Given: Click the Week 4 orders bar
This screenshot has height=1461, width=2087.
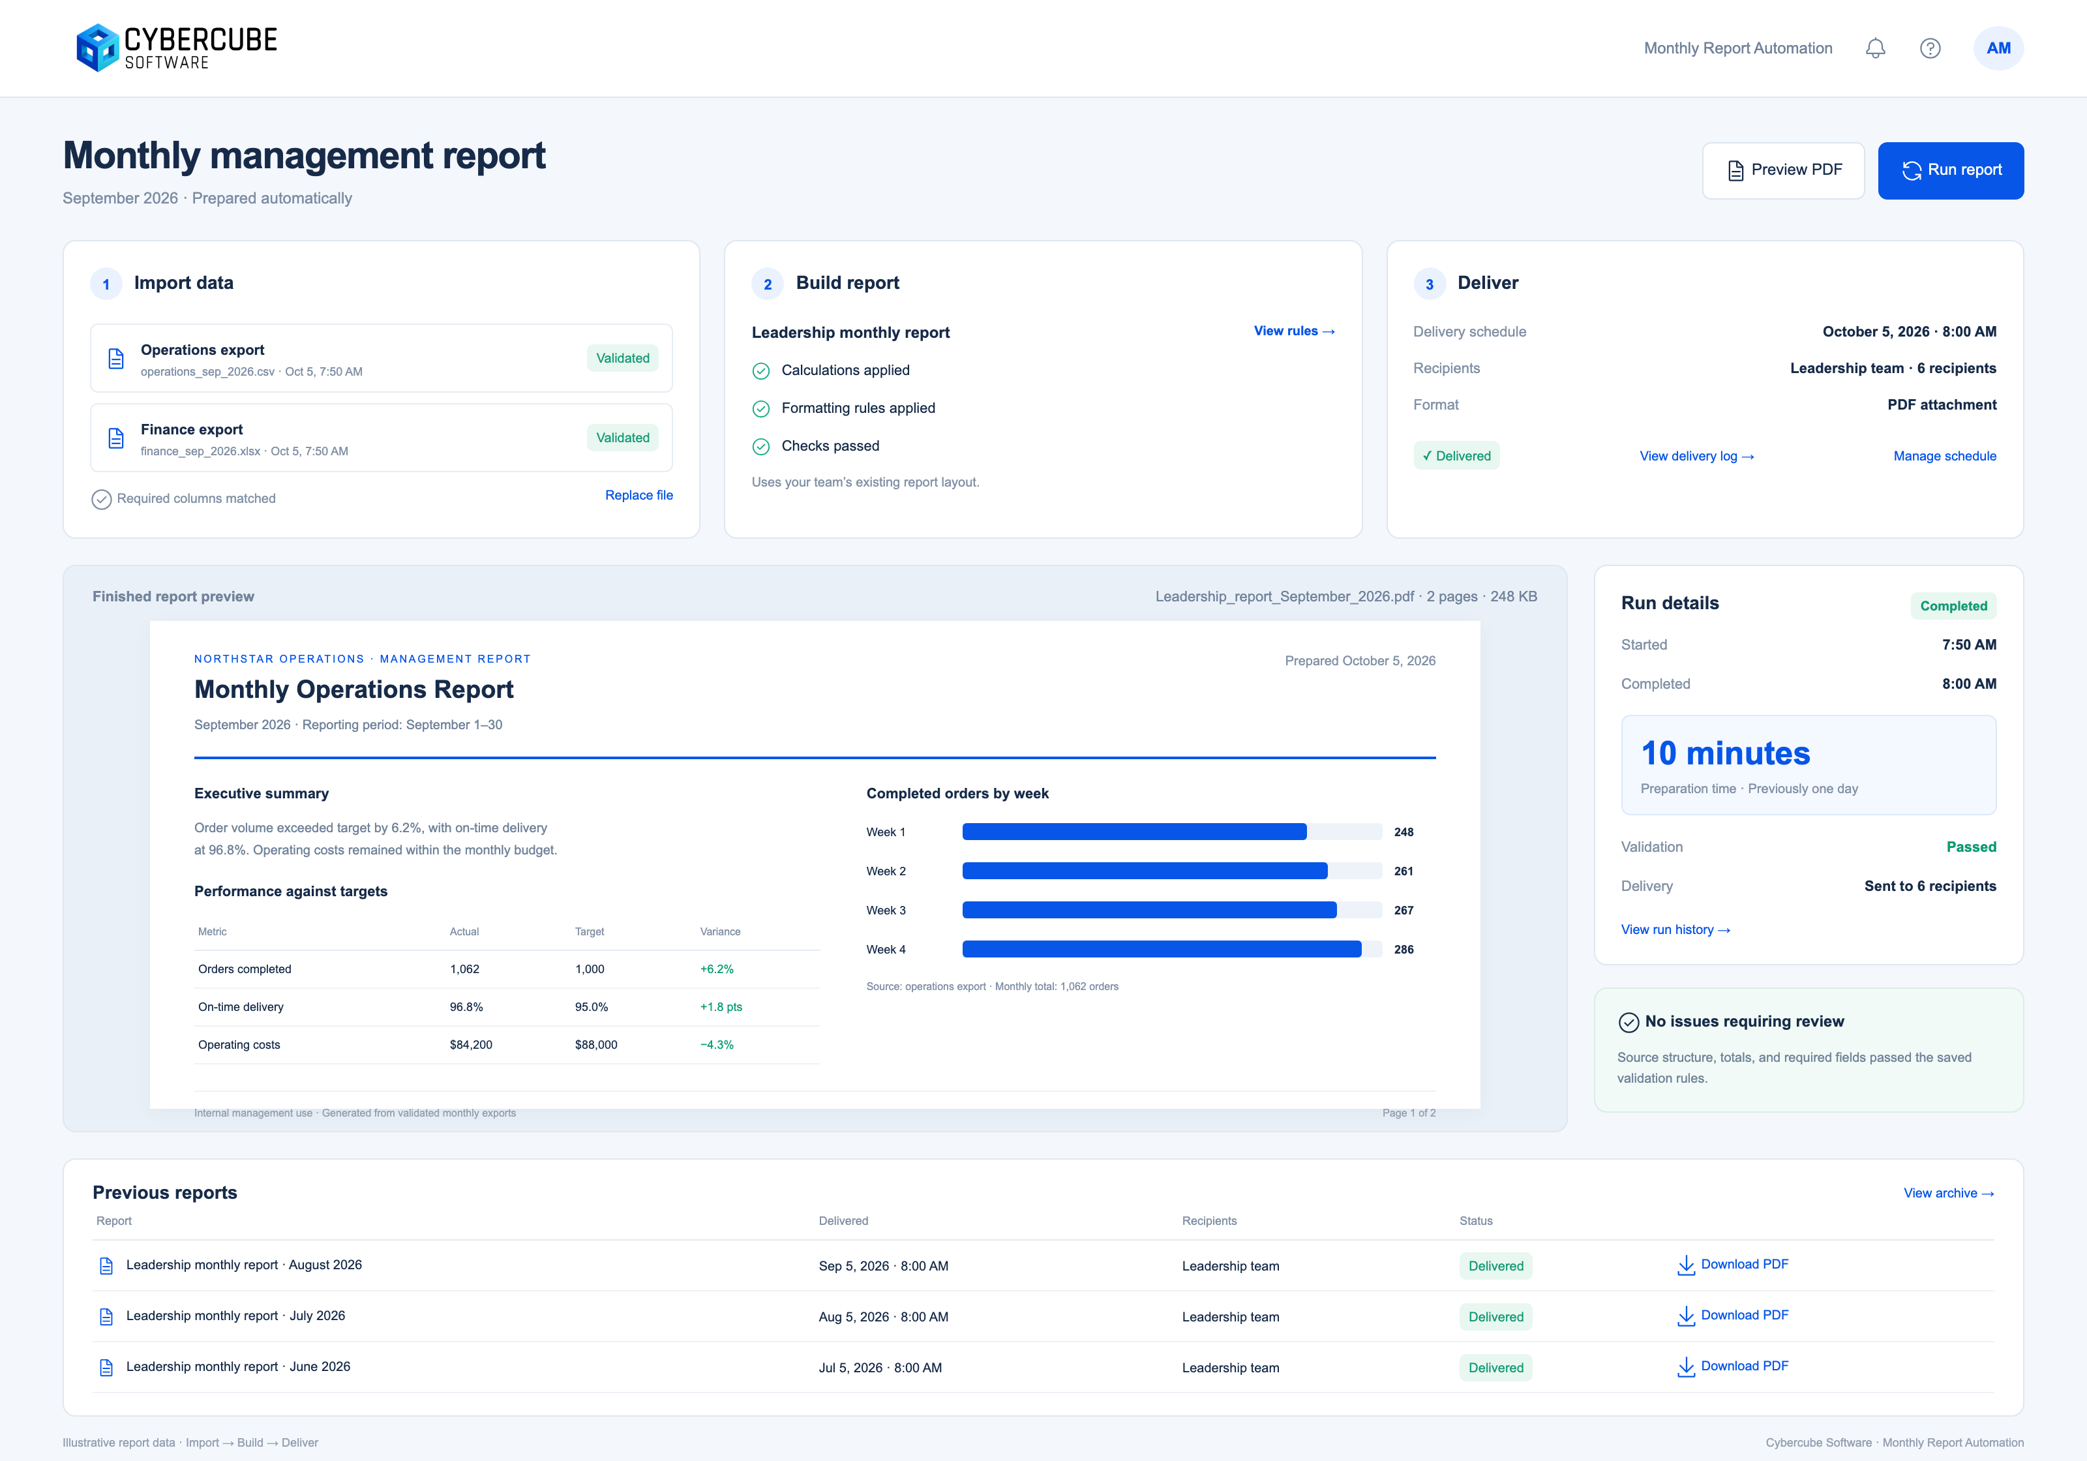Looking at the screenshot, I should pos(1162,949).
